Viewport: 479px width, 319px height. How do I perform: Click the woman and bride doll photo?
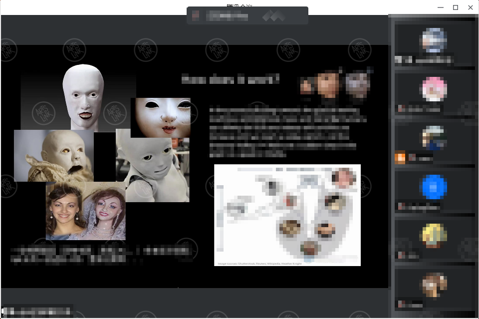[x=85, y=211]
